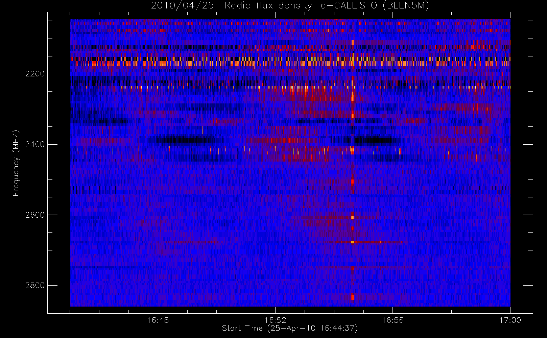The height and width of the screenshot is (338, 547).
Task: Click the 2200 frequency tick label
Action: (x=35, y=74)
